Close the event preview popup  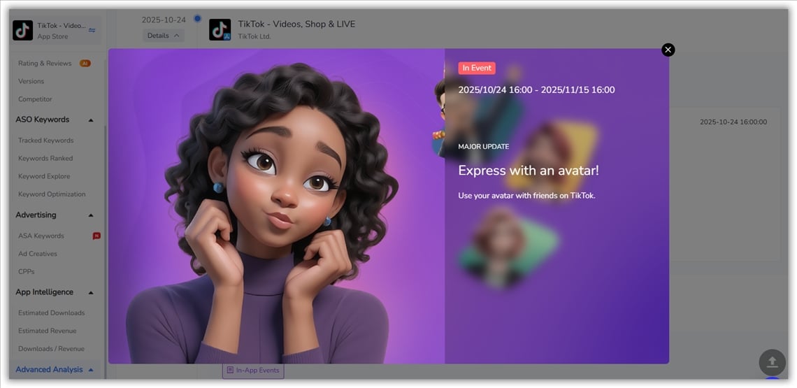click(668, 50)
